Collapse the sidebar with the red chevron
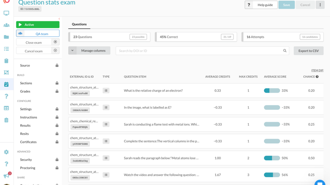The image size is (330, 185). [x=59, y=19]
